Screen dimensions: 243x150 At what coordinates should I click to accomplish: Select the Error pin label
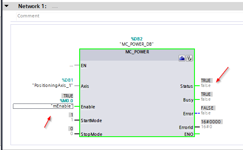[x=188, y=114]
